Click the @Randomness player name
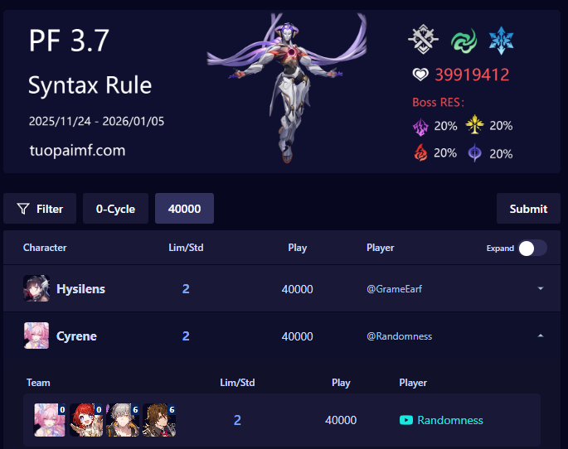568x449 pixels. (399, 336)
